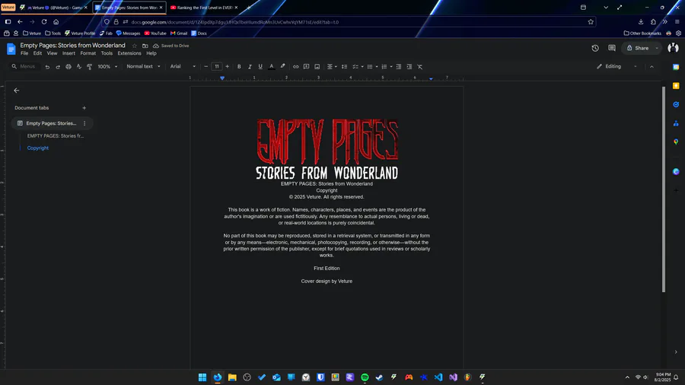Open the Format menu
Image resolution: width=685 pixels, height=385 pixels.
coord(88,53)
